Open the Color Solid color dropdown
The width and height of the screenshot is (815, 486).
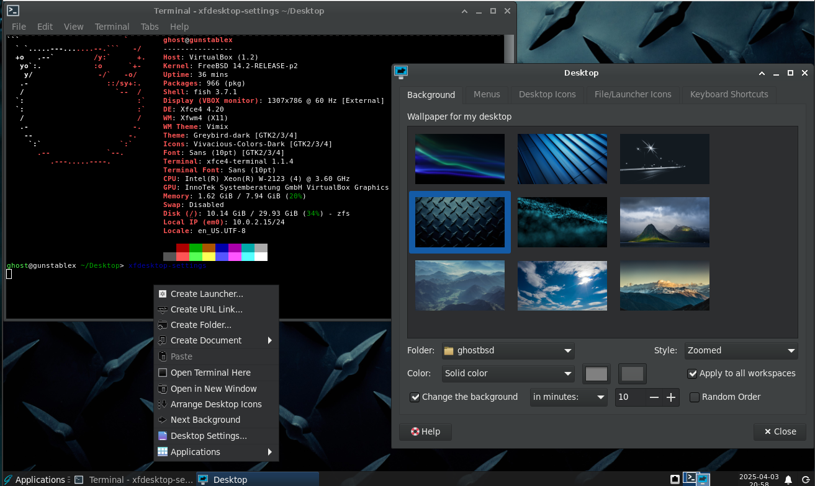coord(508,373)
